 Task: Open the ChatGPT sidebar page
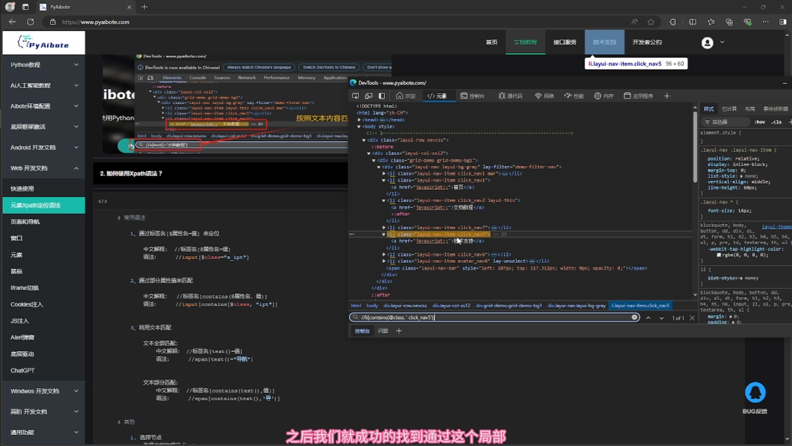(44, 370)
